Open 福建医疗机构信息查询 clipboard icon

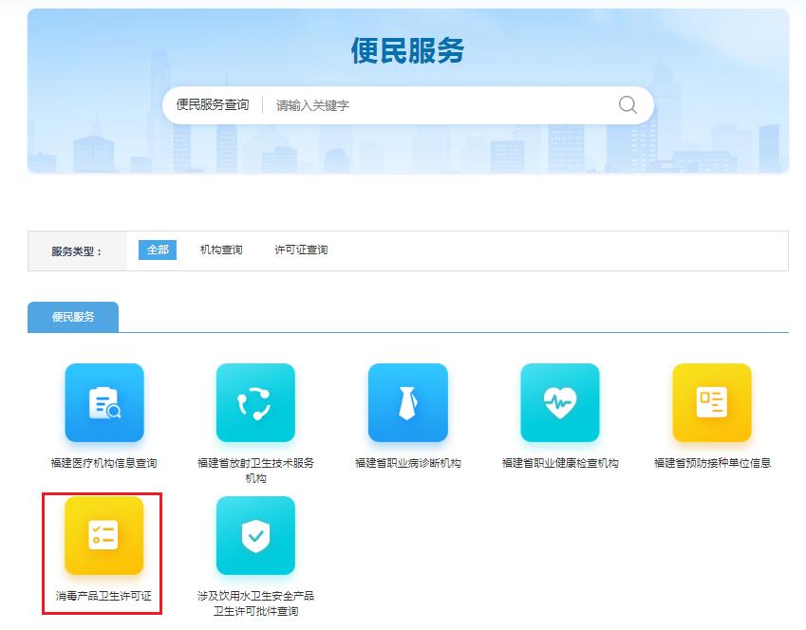point(104,402)
